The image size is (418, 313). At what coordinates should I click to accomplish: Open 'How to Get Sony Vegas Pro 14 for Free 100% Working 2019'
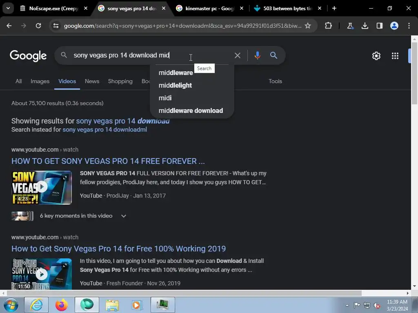119,249
